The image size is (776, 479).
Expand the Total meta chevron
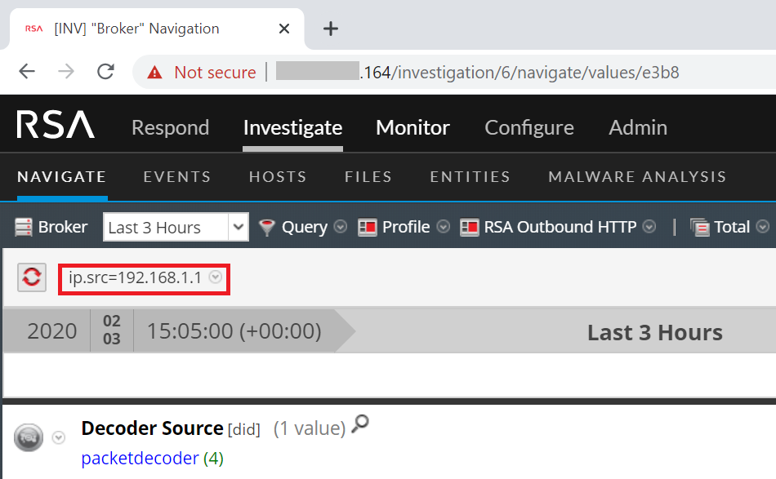[x=763, y=227]
